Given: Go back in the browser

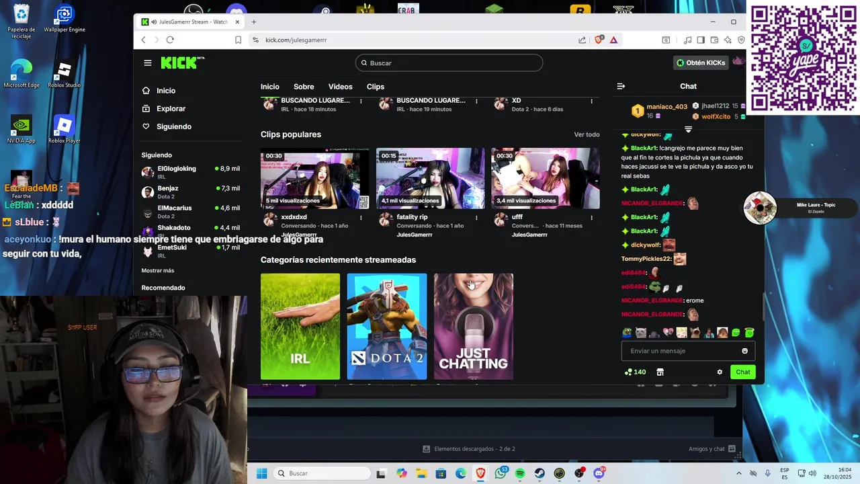Looking at the screenshot, I should (143, 40).
